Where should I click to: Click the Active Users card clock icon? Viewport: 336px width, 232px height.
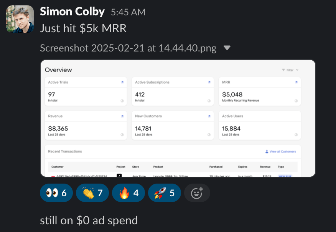(296, 135)
